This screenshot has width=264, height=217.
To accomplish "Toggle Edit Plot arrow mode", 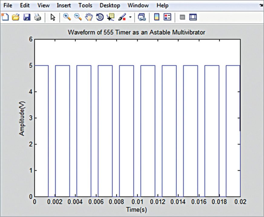I will tap(52, 17).
